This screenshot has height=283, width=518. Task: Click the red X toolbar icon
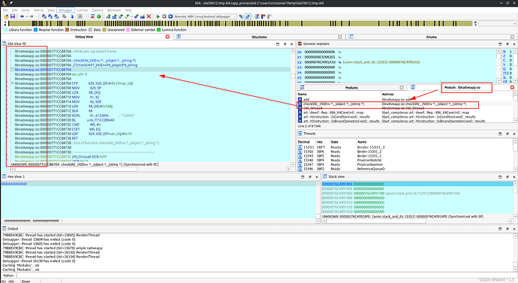[149, 17]
